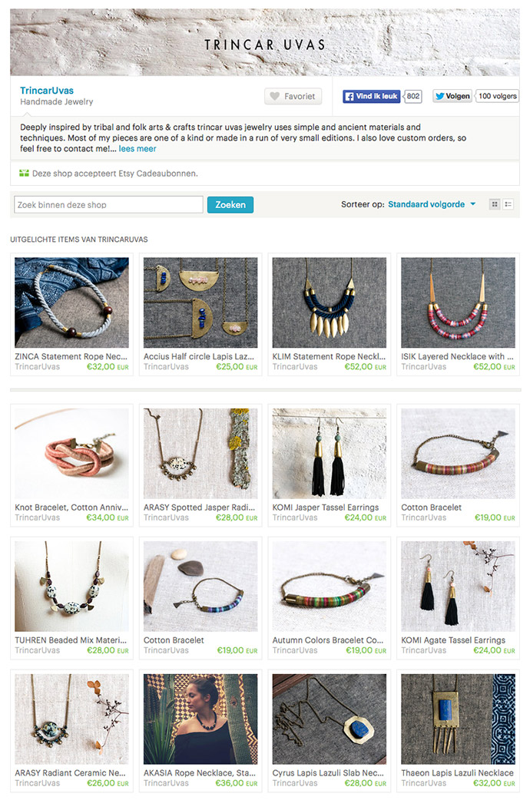Follow shop via Twitter Volgen button
This screenshot has width=530, height=800.
pyautogui.click(x=452, y=96)
